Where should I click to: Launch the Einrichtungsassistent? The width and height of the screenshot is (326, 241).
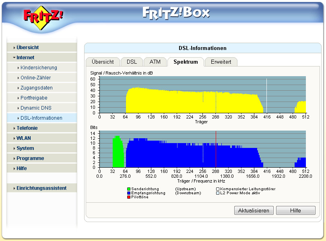[42, 188]
